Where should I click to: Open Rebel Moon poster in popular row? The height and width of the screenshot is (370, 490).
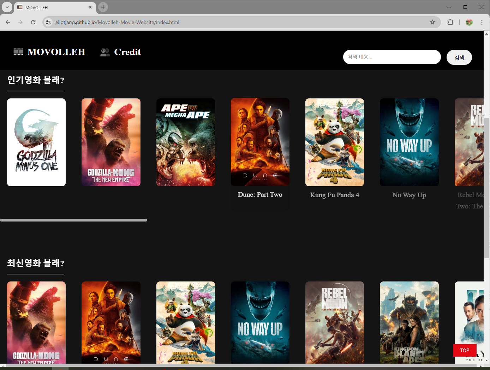[469, 142]
